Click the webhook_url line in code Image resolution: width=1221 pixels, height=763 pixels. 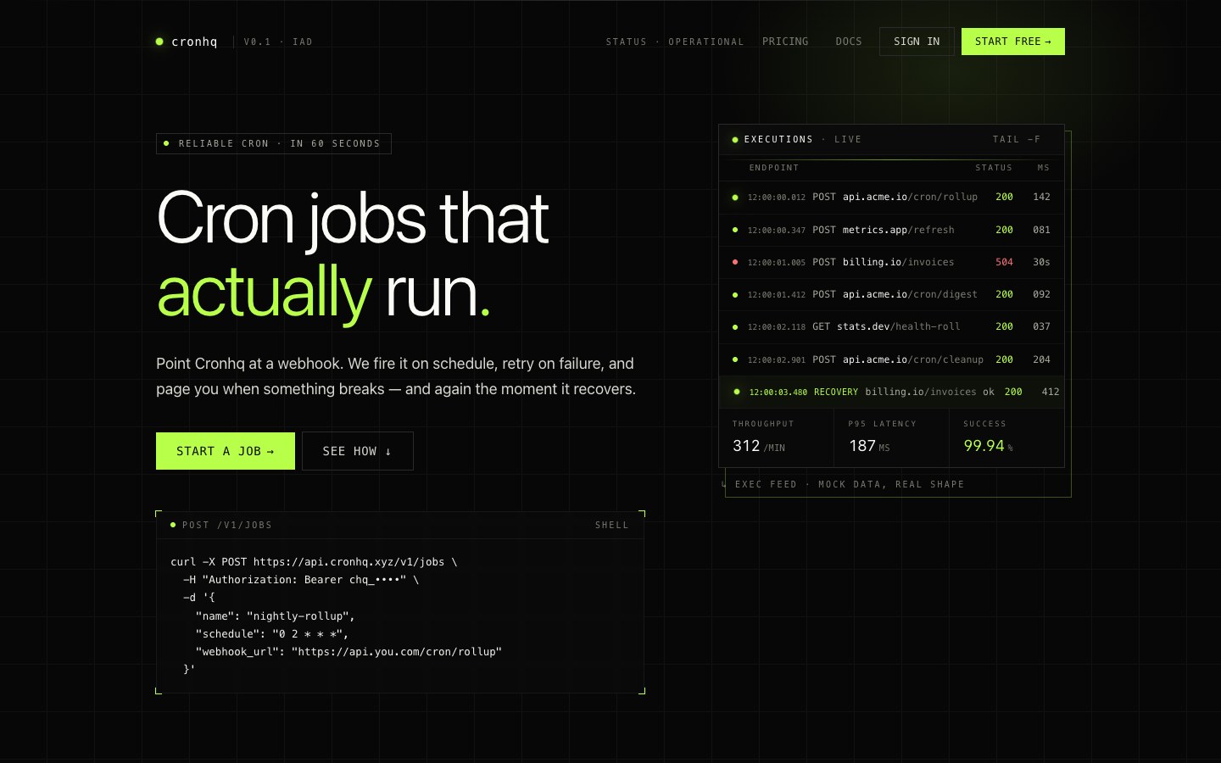[x=348, y=652]
